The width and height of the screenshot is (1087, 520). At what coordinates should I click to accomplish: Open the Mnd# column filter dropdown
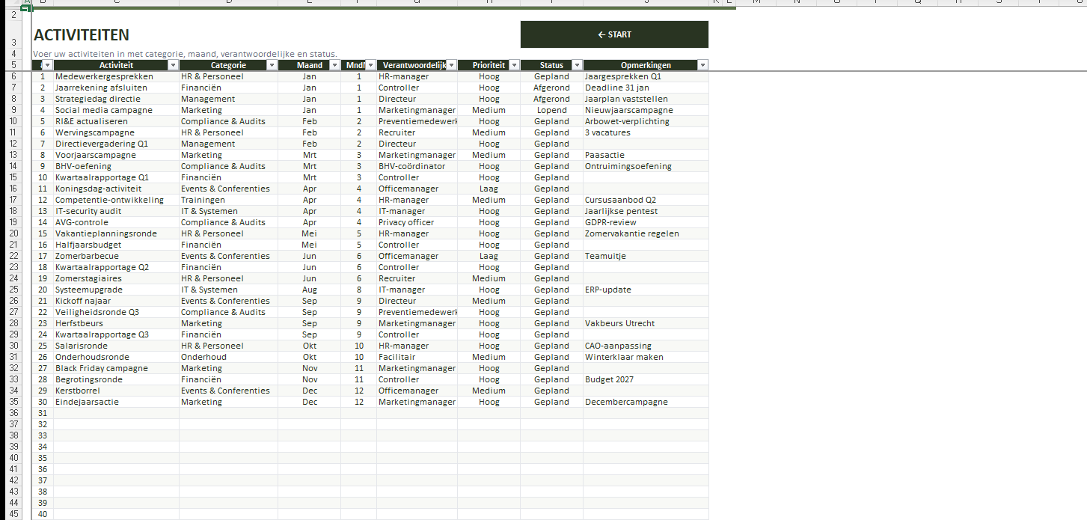pos(370,66)
